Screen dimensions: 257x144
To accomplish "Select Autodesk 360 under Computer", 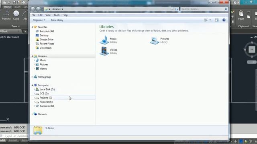I will point(47,106).
